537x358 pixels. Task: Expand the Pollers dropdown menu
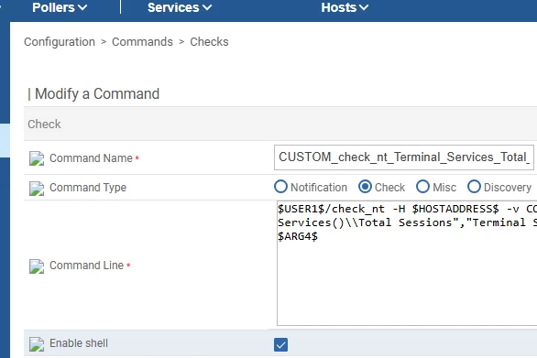(x=60, y=7)
